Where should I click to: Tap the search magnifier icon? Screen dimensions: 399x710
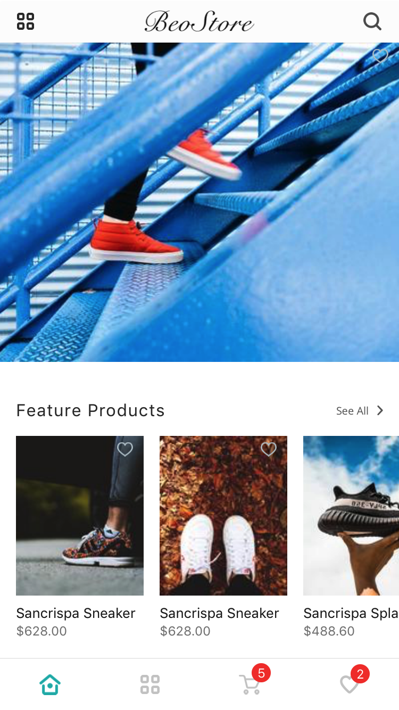click(x=372, y=21)
